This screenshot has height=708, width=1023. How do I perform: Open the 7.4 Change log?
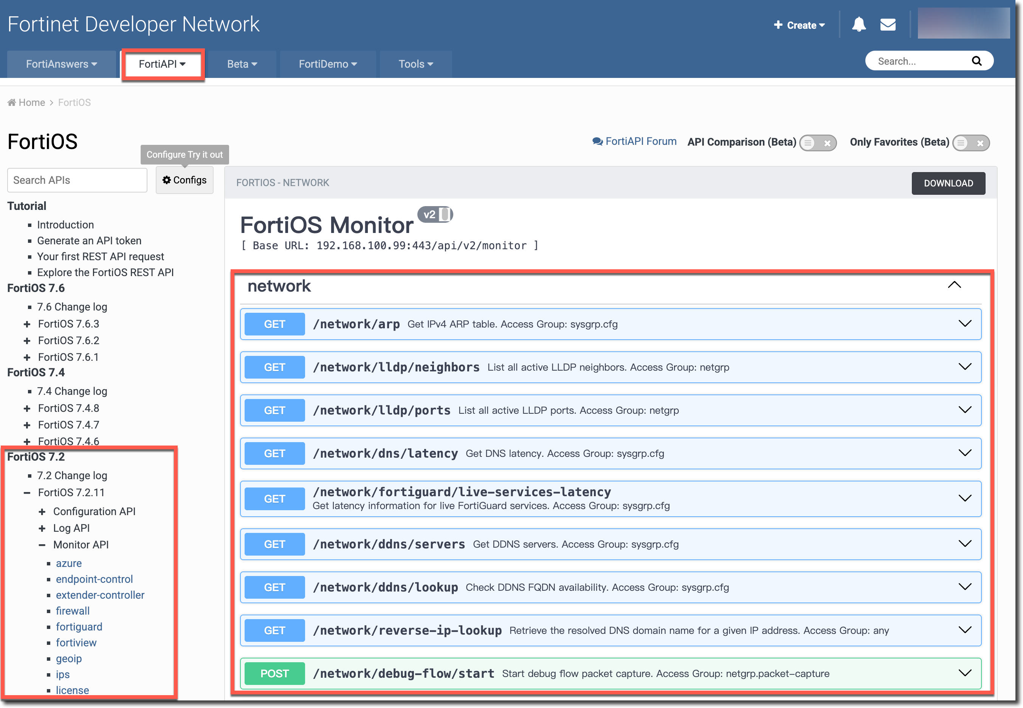[x=72, y=391]
